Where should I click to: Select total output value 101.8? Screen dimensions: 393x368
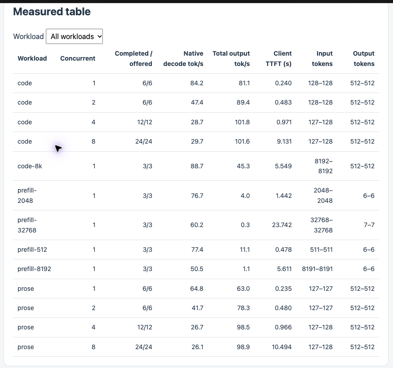pos(242,122)
